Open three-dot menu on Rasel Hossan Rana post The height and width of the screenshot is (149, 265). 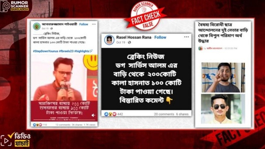click(186, 37)
